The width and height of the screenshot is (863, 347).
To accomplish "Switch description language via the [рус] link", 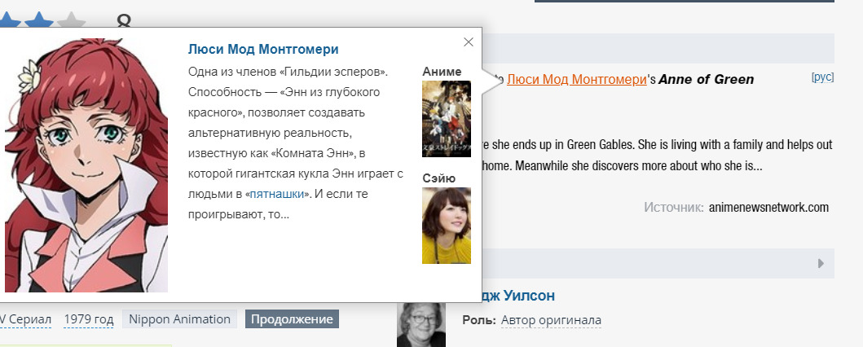I will 822,77.
